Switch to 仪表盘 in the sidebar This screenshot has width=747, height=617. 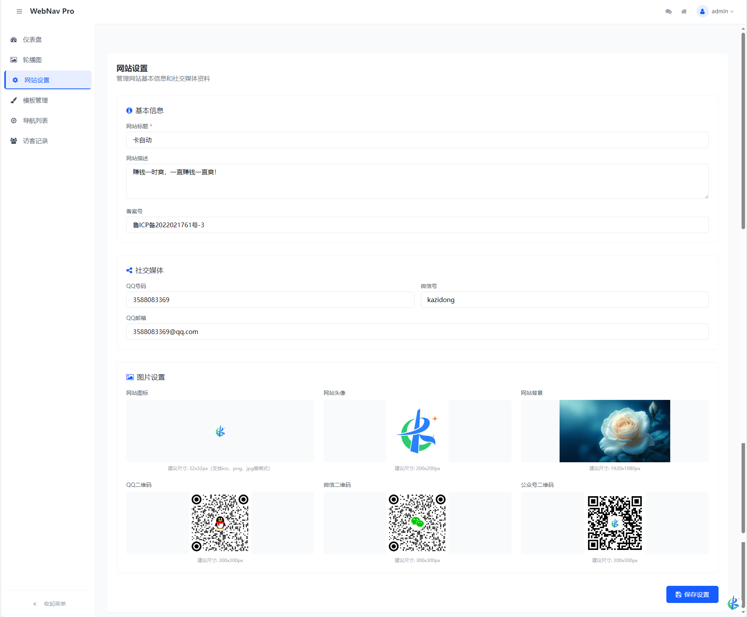(x=32, y=39)
